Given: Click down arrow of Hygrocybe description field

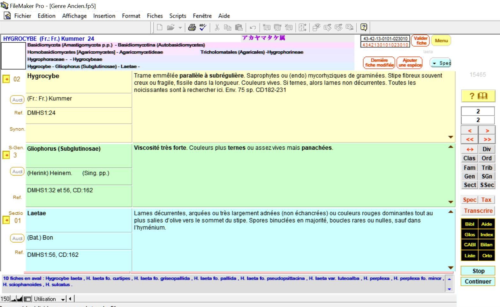Looking at the screenshot, I should coord(451,137).
